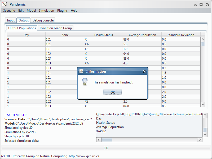Click the table vertical scrollbar thumb

(x=203, y=44)
